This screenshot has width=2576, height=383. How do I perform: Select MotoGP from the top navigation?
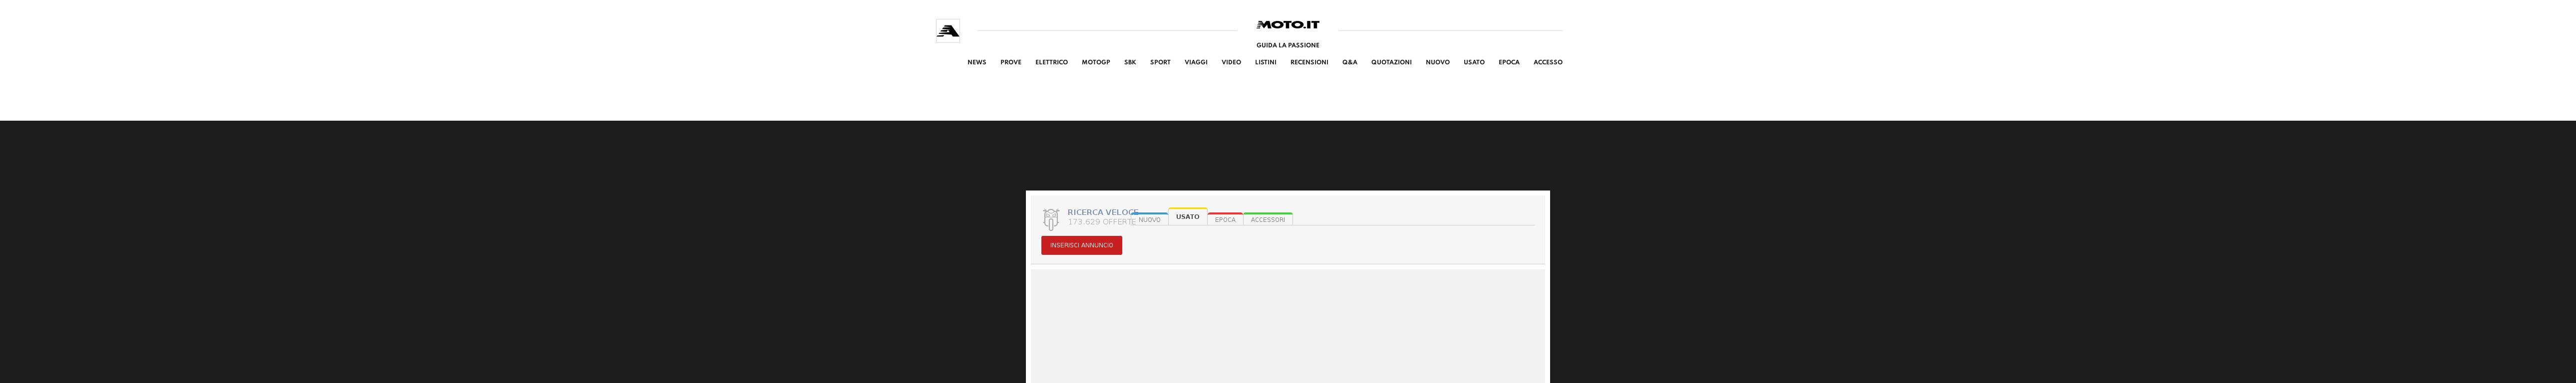[1095, 62]
